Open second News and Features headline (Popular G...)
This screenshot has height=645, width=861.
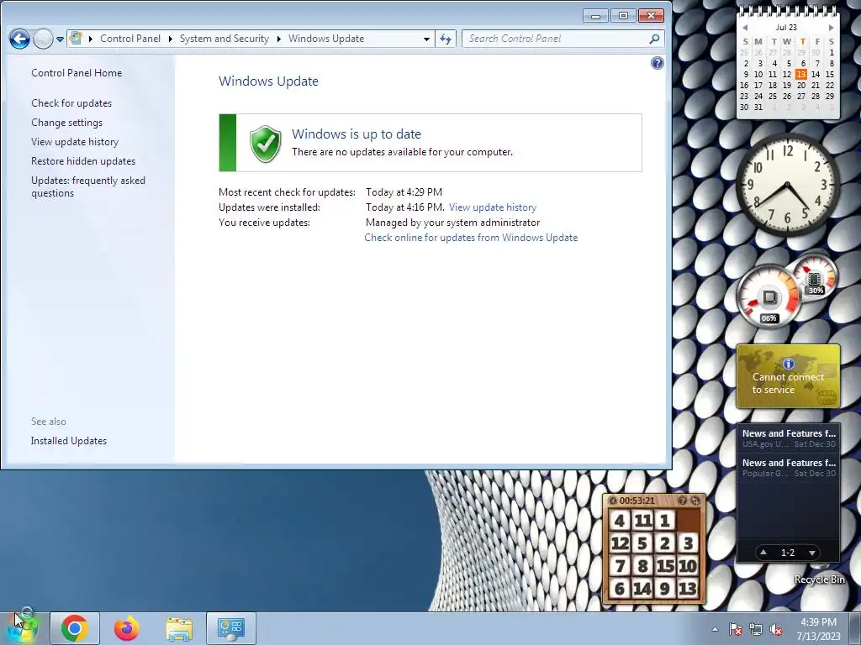pyautogui.click(x=789, y=468)
